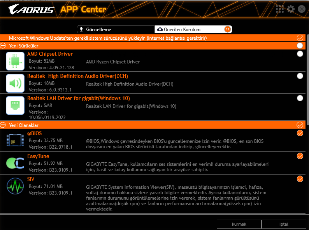Click the Realtek High Definition Audio Driver(DCH) title

click(x=78, y=76)
